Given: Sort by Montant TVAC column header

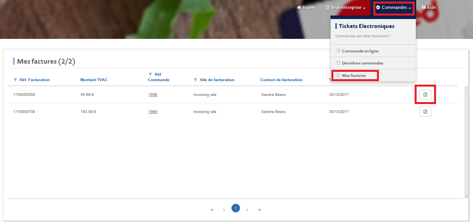Looking at the screenshot, I should (94, 80).
